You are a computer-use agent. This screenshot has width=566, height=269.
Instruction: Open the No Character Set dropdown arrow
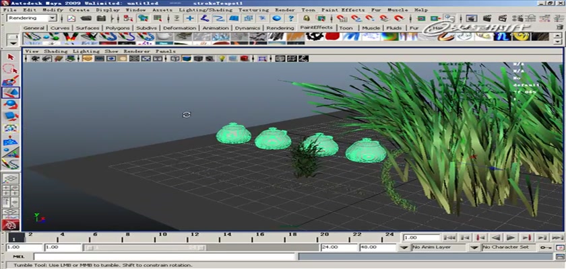474,247
